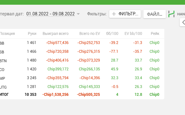
Task: Sort by the Выиграл всего column header
Action: (56, 34)
